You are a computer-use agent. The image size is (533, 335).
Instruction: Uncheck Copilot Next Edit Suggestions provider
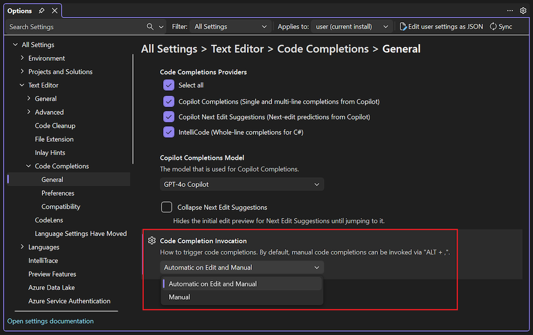[169, 116]
